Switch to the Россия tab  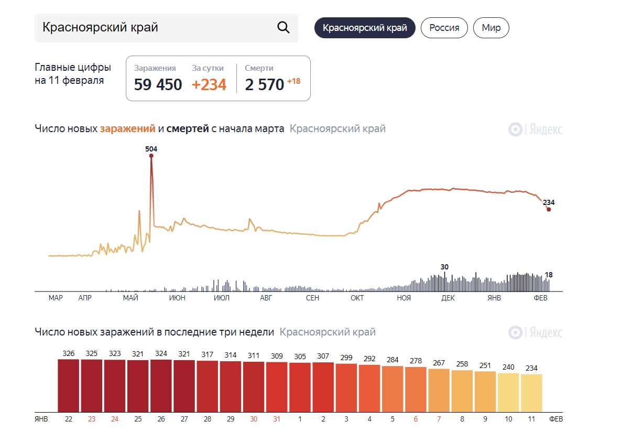[x=444, y=28]
